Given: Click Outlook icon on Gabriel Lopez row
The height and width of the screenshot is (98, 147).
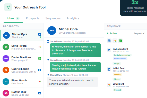Looking at the screenshot, I should pyautogui.click(x=40, y=70).
